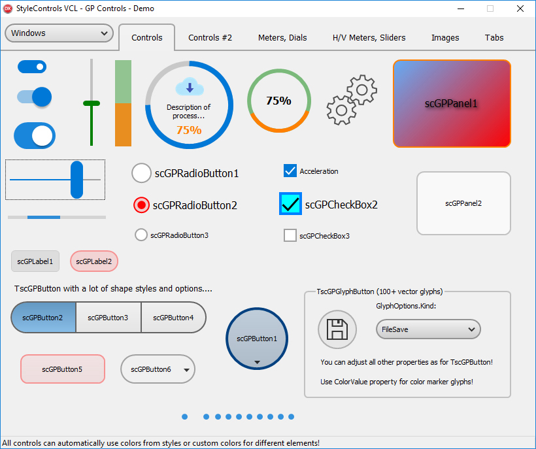Click the gray scGPLabel1

35,261
